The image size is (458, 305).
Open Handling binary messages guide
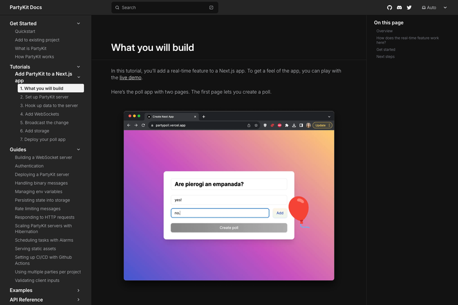[41, 183]
